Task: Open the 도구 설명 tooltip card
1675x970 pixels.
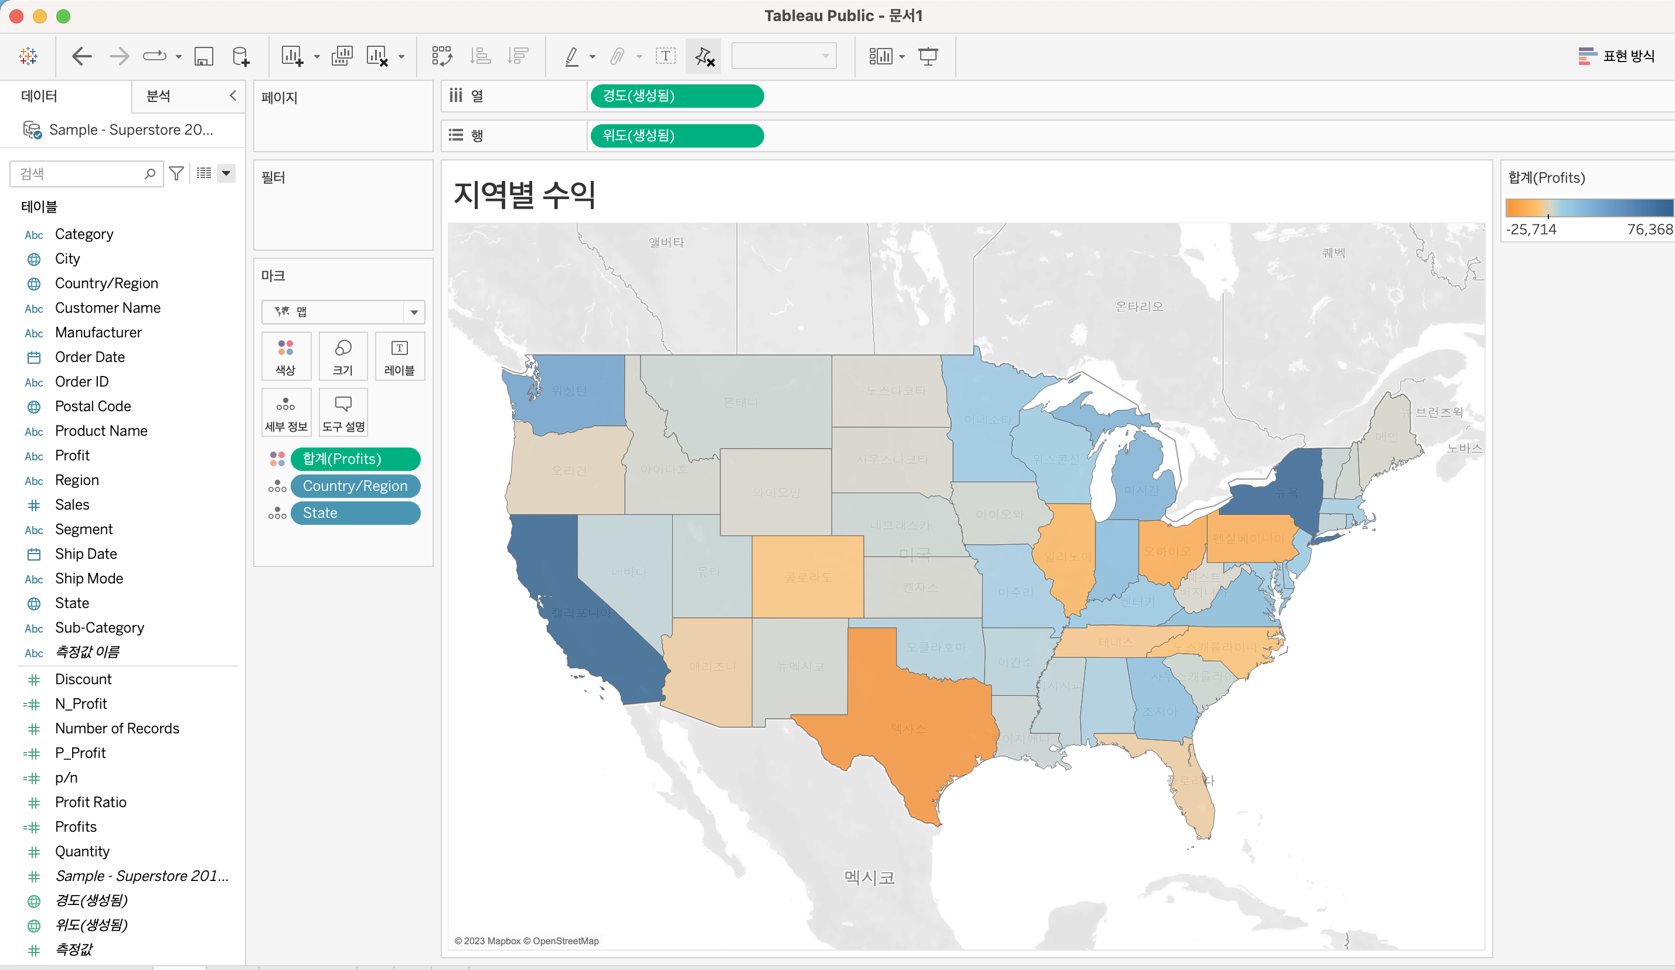Action: 343,412
